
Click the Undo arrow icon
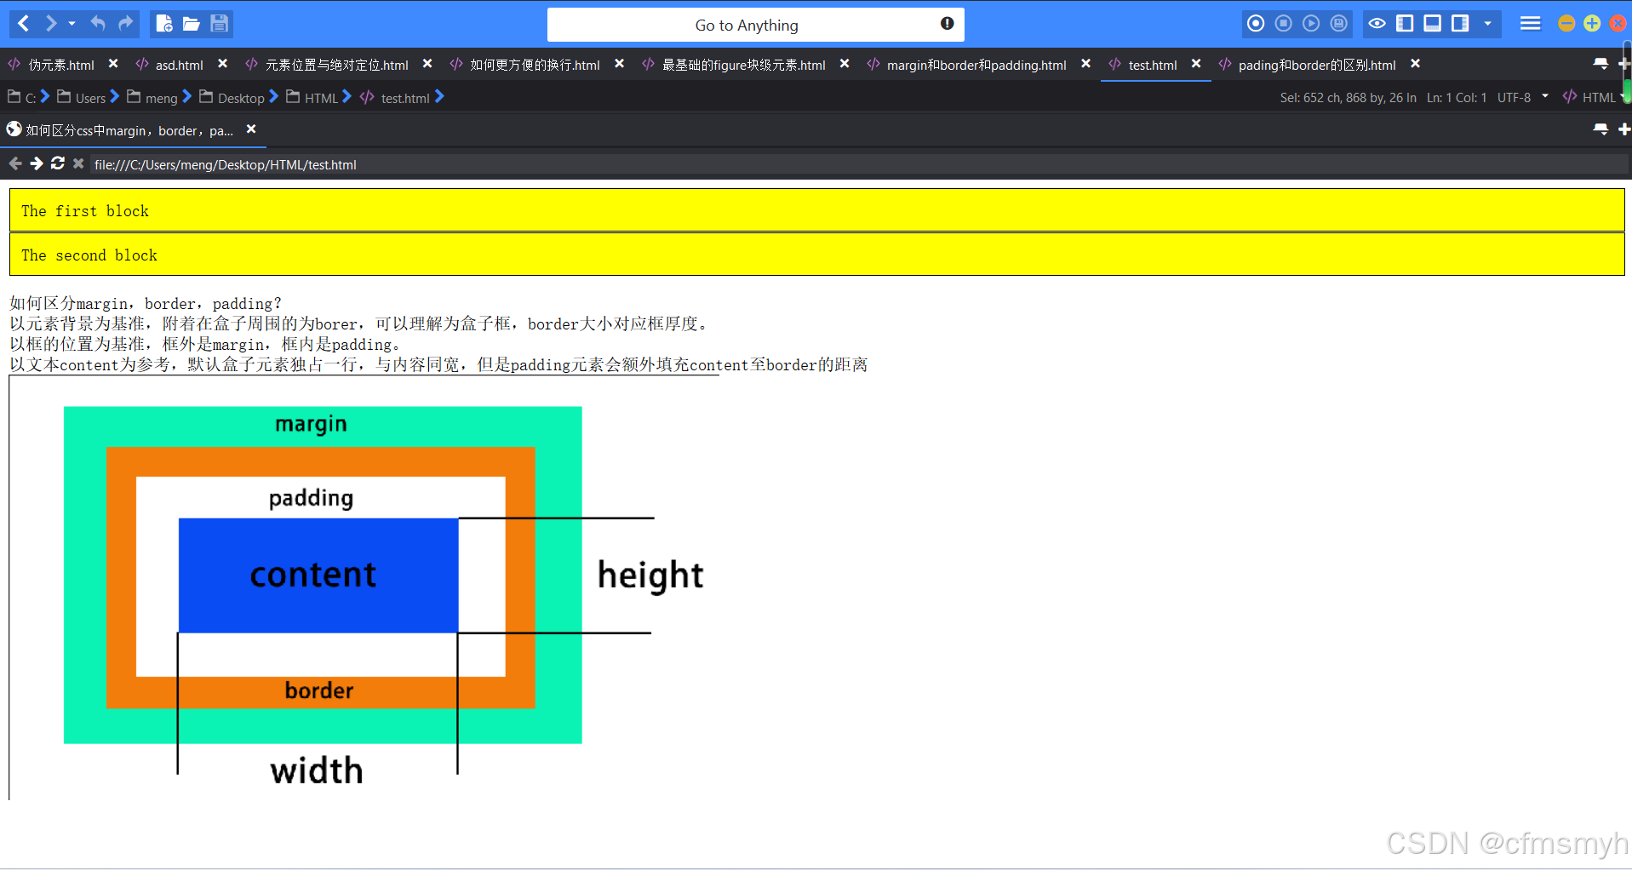point(97,23)
